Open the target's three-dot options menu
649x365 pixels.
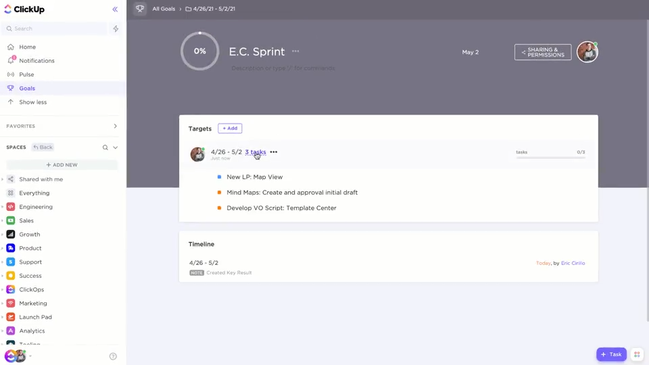coord(274,152)
